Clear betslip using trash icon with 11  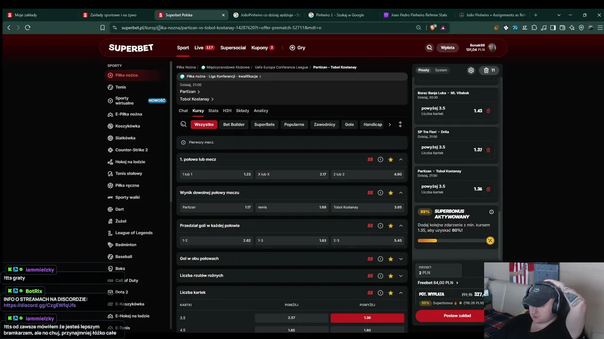point(489,70)
